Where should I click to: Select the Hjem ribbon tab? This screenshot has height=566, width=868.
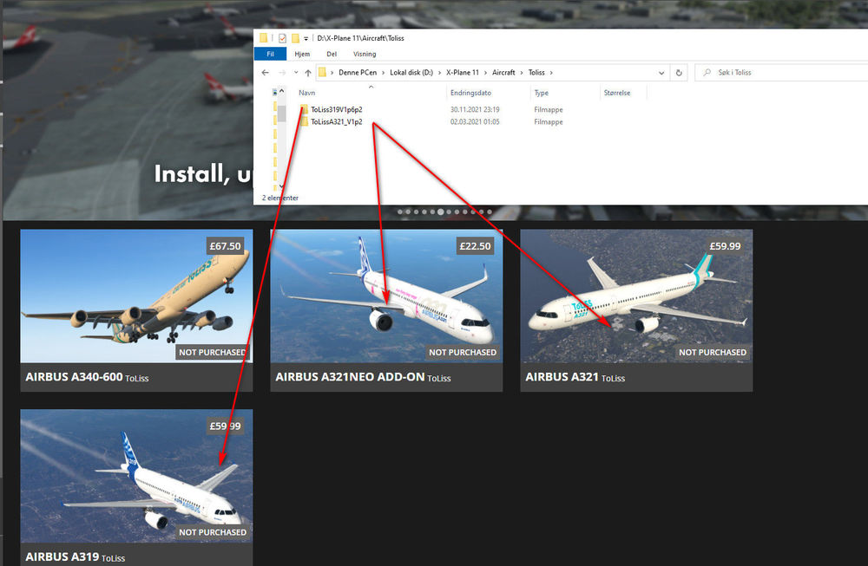pyautogui.click(x=302, y=54)
